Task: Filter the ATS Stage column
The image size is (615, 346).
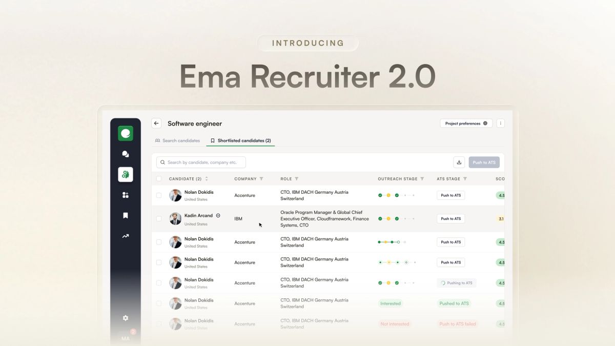Action: 465,179
